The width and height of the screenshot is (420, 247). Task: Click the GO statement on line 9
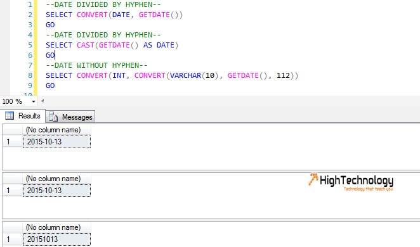(x=50, y=85)
